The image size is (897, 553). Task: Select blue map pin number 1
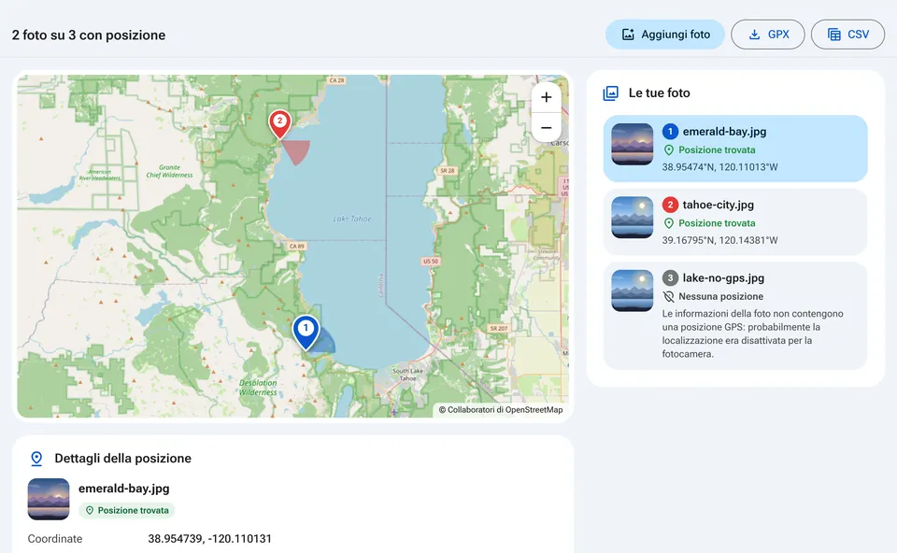[x=306, y=333]
